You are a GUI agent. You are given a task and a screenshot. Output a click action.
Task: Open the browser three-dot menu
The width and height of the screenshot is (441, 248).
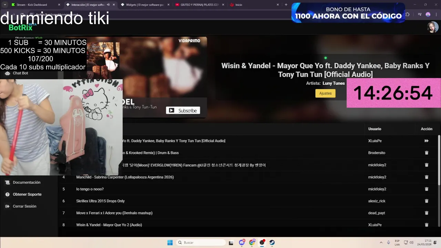coord(436,14)
